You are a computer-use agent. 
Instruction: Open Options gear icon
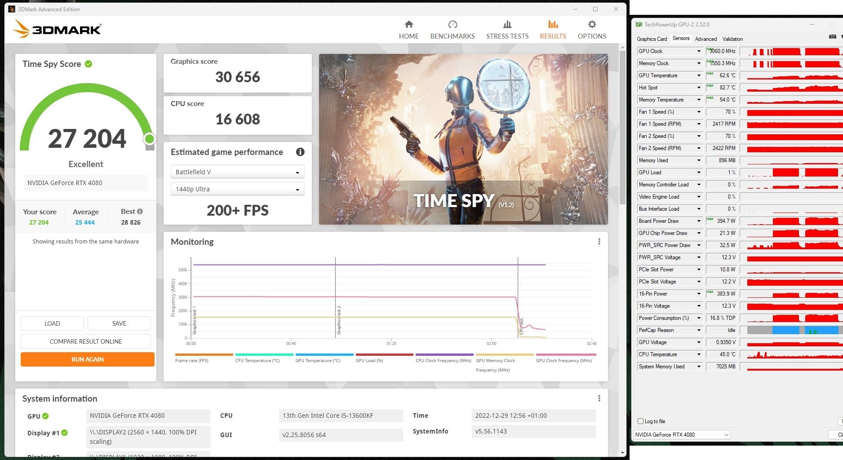click(x=592, y=25)
